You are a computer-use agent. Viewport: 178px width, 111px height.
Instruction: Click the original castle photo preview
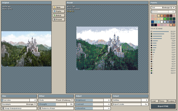tap(26, 49)
